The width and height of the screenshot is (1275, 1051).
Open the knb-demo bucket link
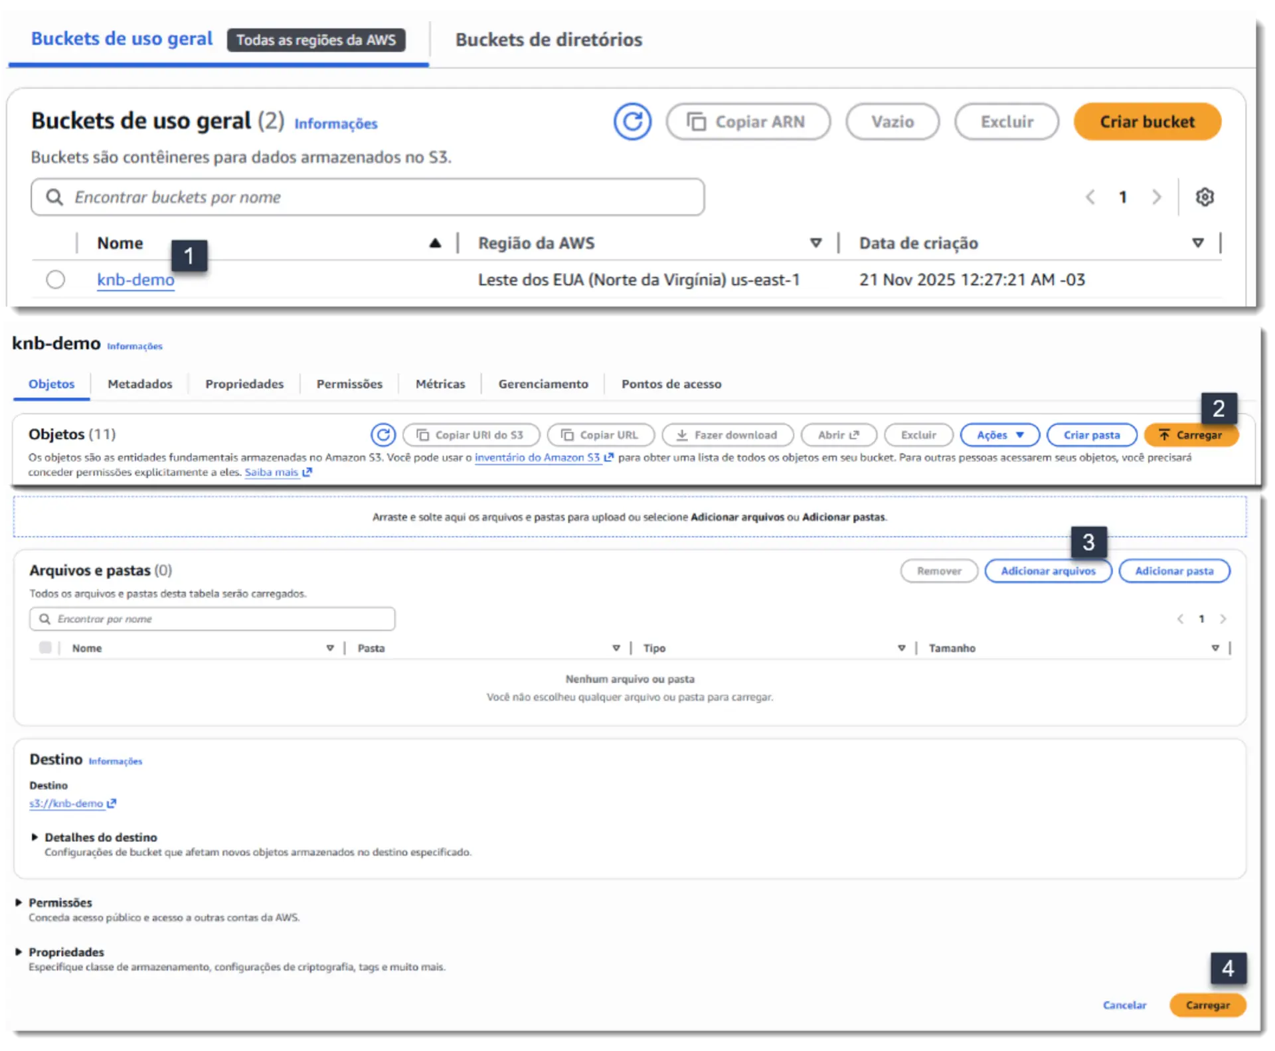click(x=135, y=280)
